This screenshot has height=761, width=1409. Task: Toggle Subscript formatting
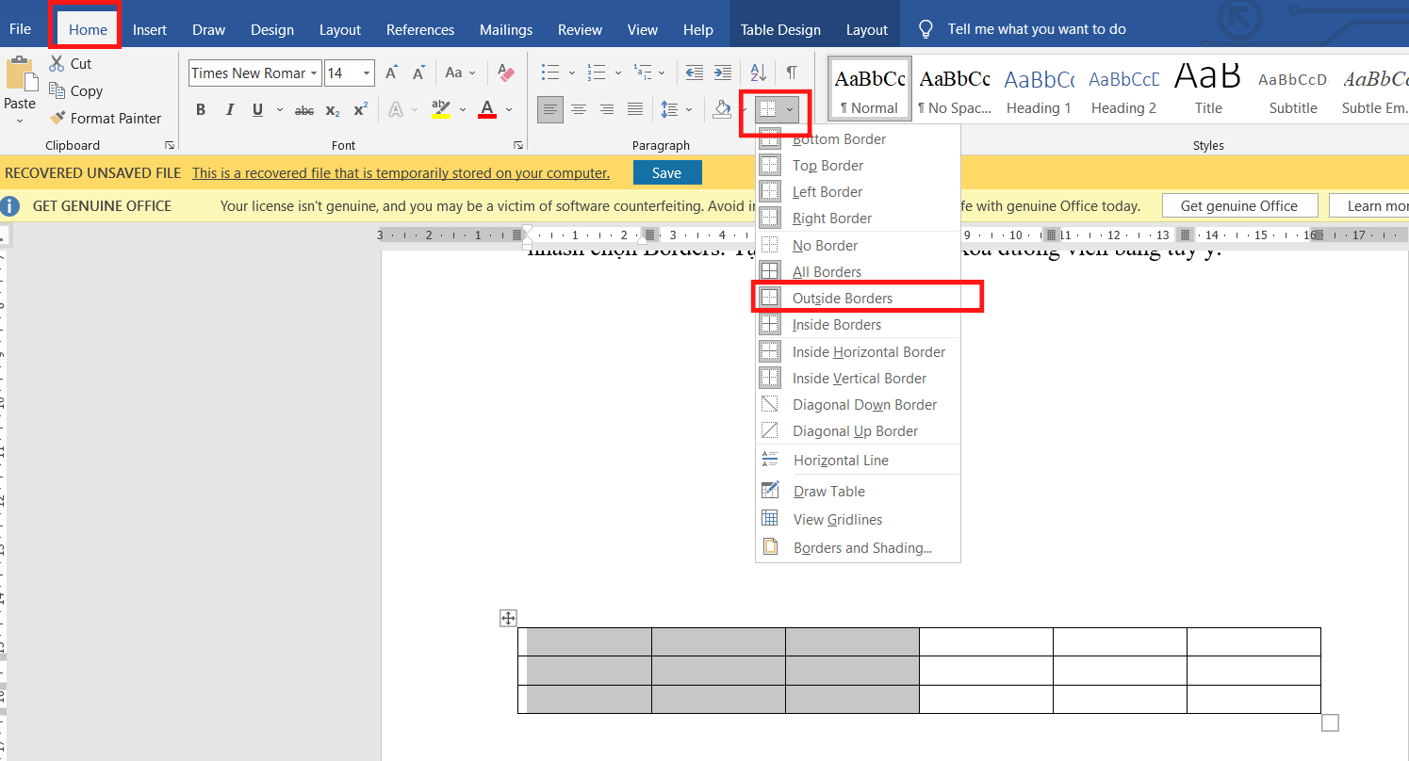pyautogui.click(x=333, y=110)
